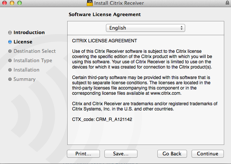Click the Installation step bullet
The height and width of the screenshot is (164, 231).
10,70
